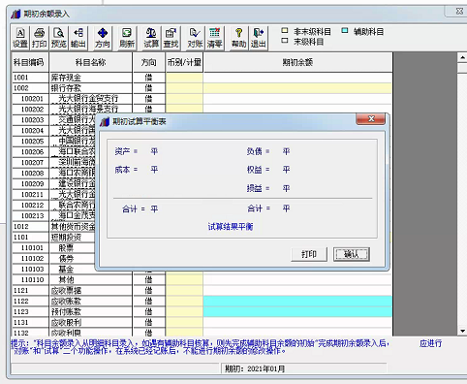Viewport: 467px width, 384px height.
Task: Open the 查找 find tool
Action: coord(171,38)
